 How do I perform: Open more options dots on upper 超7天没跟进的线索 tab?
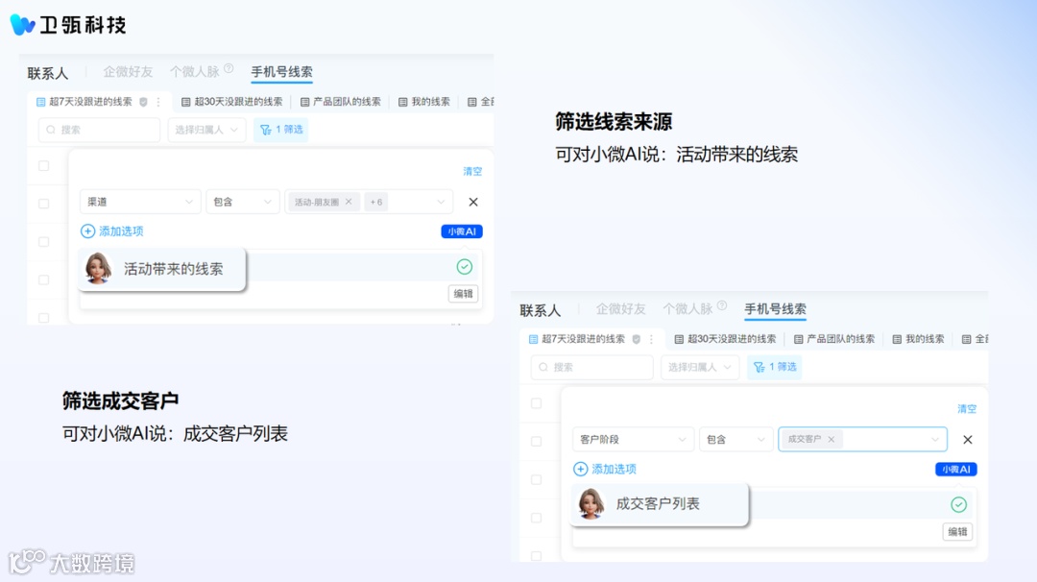click(x=158, y=102)
